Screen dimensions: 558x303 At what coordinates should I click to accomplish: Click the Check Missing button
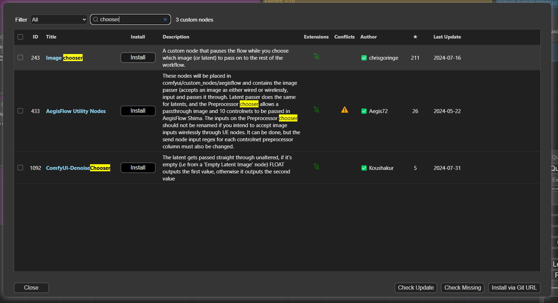[x=463, y=288]
